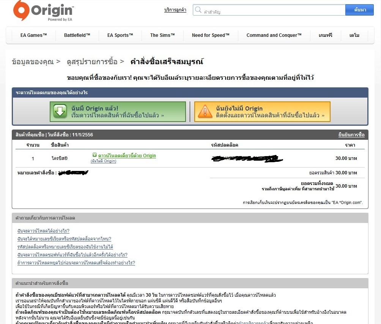
Task: Click the ไครซิส product name
Action: [x=60, y=158]
